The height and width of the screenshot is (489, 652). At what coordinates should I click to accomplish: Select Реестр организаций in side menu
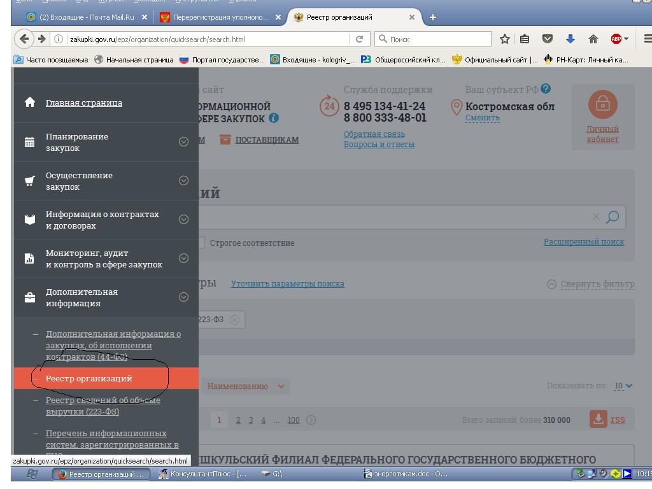click(x=89, y=378)
